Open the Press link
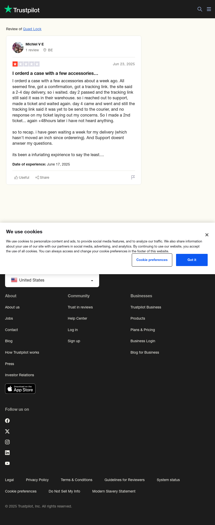This screenshot has height=525, width=215. tap(10, 364)
